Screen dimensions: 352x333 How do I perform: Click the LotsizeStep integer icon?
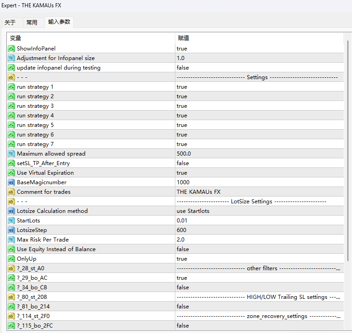11,230
